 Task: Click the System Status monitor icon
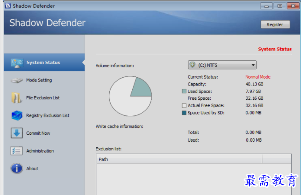pyautogui.click(x=17, y=63)
